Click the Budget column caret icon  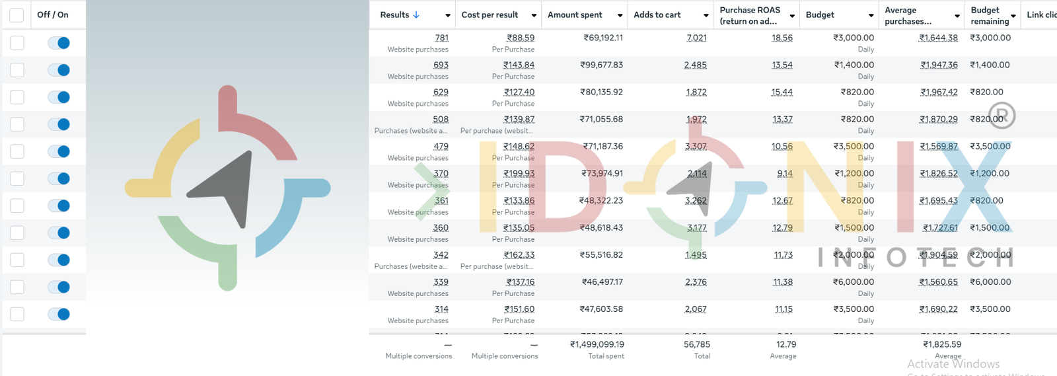[871, 16]
